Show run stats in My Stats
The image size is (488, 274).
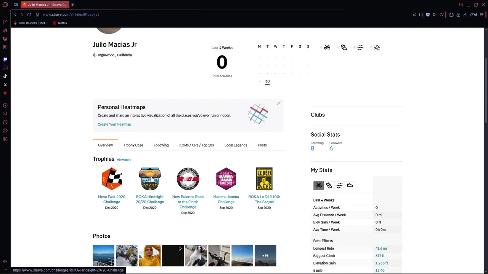tap(329, 185)
